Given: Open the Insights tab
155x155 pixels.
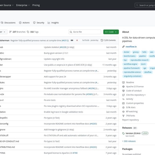Looking at the screenshot, I should click(53, 23).
